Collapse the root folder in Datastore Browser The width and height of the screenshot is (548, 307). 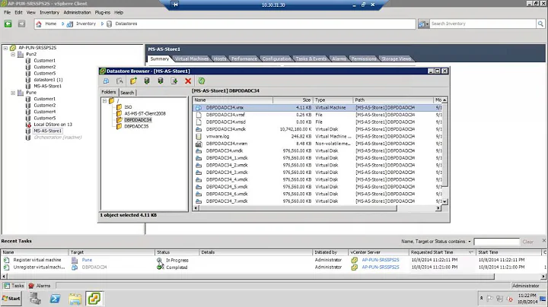(104, 101)
